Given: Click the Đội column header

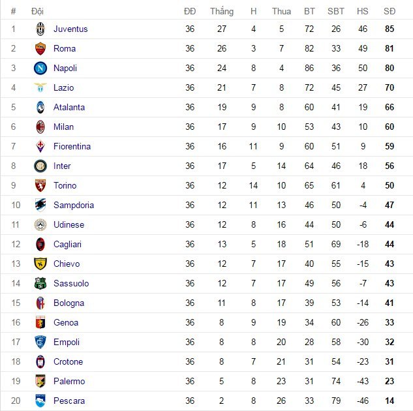Looking at the screenshot, I should click(x=37, y=11).
